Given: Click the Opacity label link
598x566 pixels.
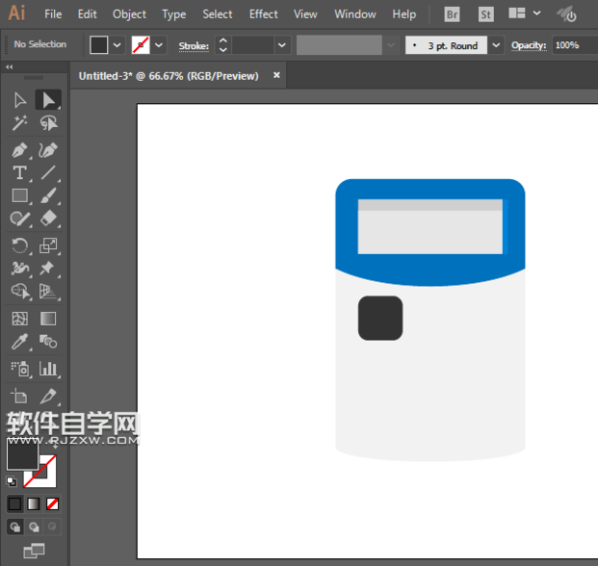Looking at the screenshot, I should (x=528, y=45).
